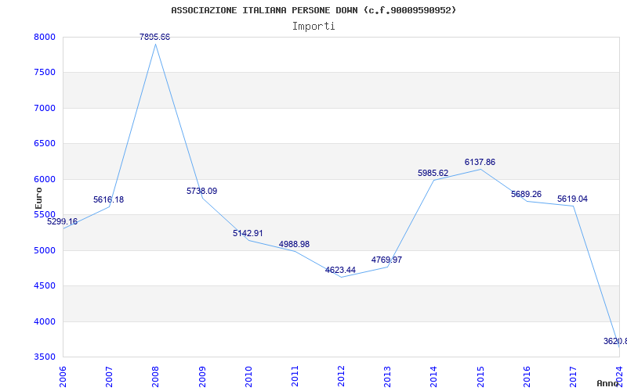Image resolution: width=627 pixels, height=391 pixels.
Task: Click the y-axis value 6500
Action: [x=45, y=144]
